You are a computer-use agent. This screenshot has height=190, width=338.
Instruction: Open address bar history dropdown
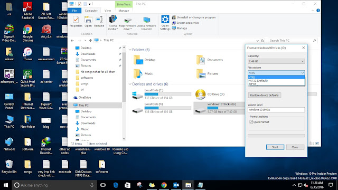[x=257, y=41]
